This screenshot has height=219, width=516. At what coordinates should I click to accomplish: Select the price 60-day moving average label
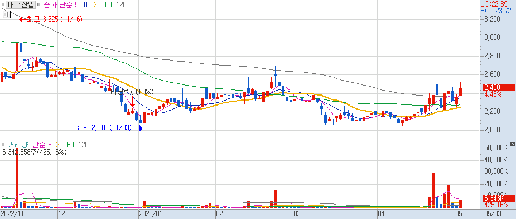pyautogui.click(x=109, y=4)
